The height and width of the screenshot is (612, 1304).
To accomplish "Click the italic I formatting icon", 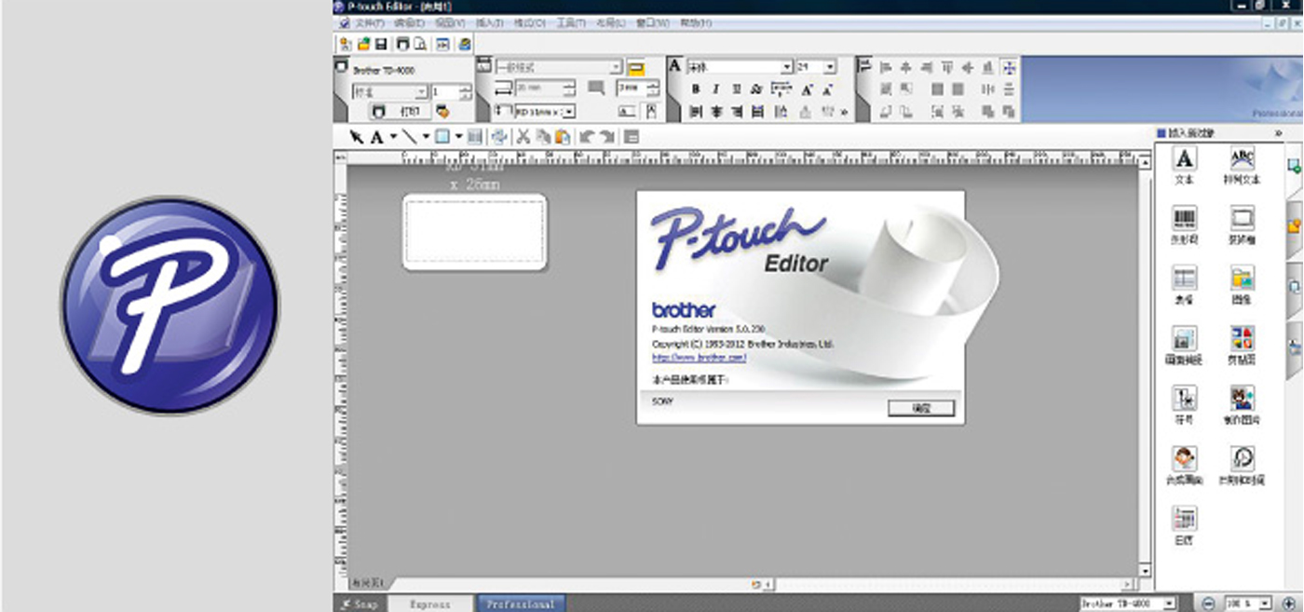I will tap(715, 89).
